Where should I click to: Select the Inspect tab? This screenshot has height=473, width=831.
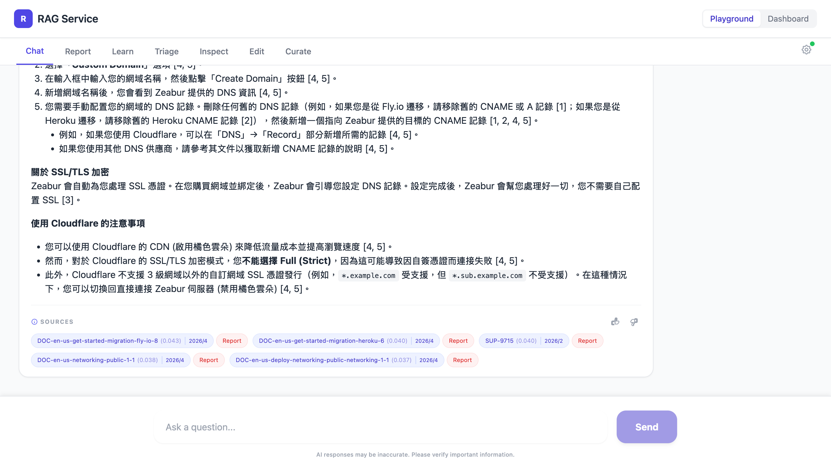point(214,51)
